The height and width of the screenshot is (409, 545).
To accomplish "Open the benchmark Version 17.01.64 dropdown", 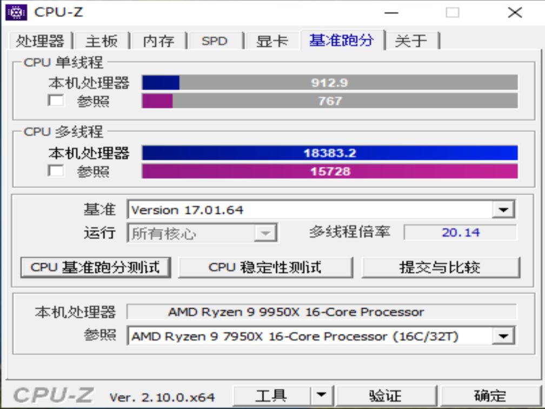I will point(504,209).
